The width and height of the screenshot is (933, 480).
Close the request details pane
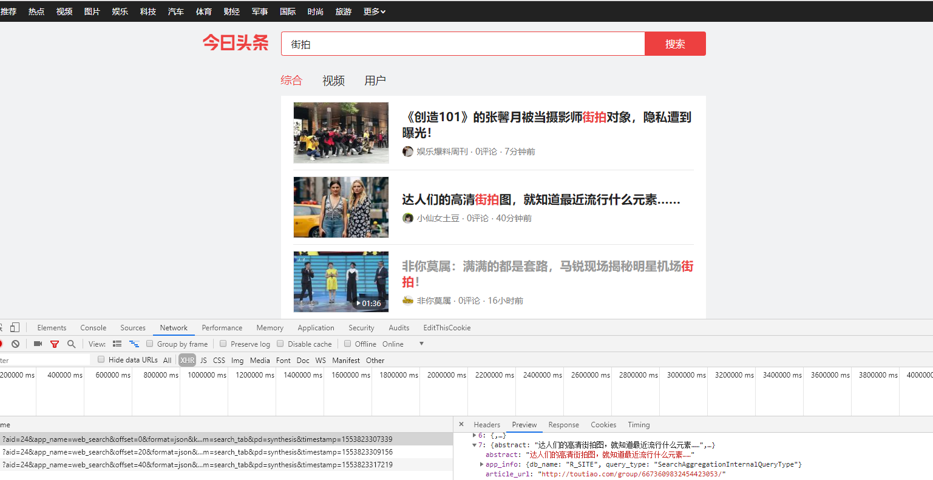click(461, 424)
